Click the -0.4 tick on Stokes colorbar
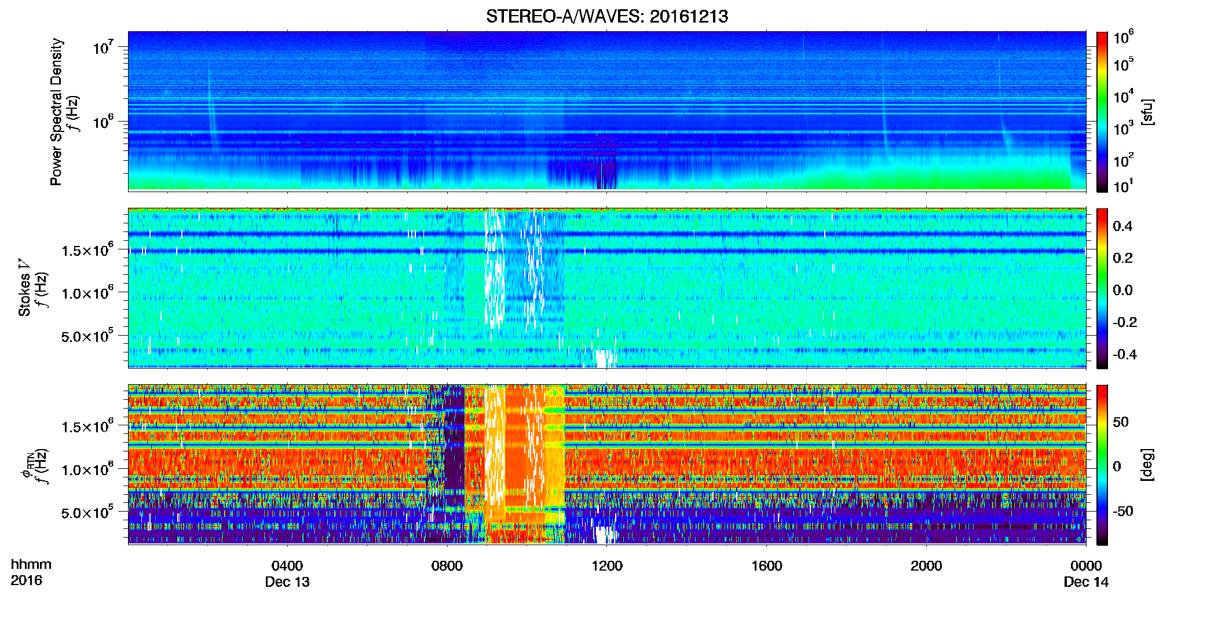 click(1124, 354)
